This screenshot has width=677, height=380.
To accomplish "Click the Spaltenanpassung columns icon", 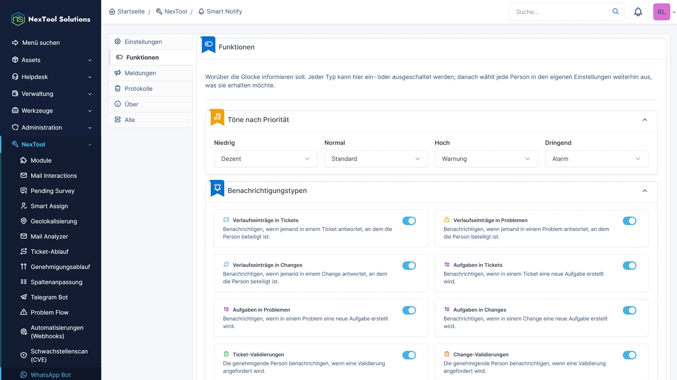I will [x=24, y=282].
